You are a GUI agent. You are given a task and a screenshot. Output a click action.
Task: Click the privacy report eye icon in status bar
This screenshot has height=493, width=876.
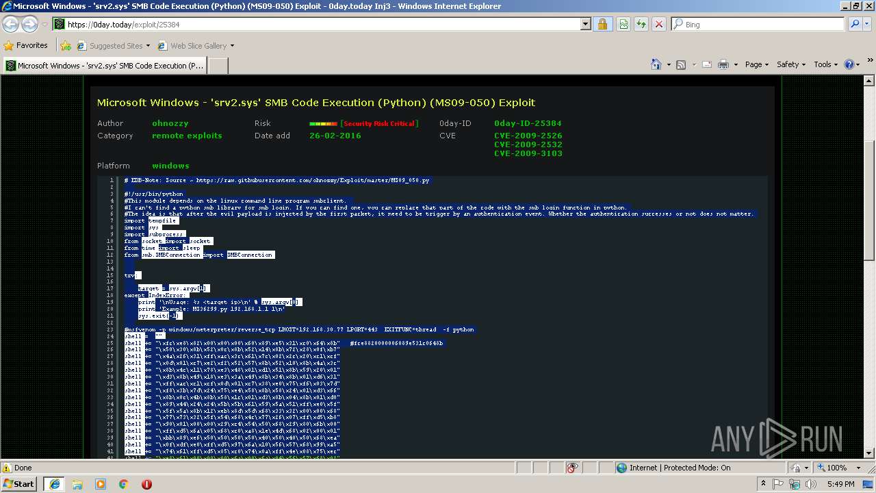572,468
